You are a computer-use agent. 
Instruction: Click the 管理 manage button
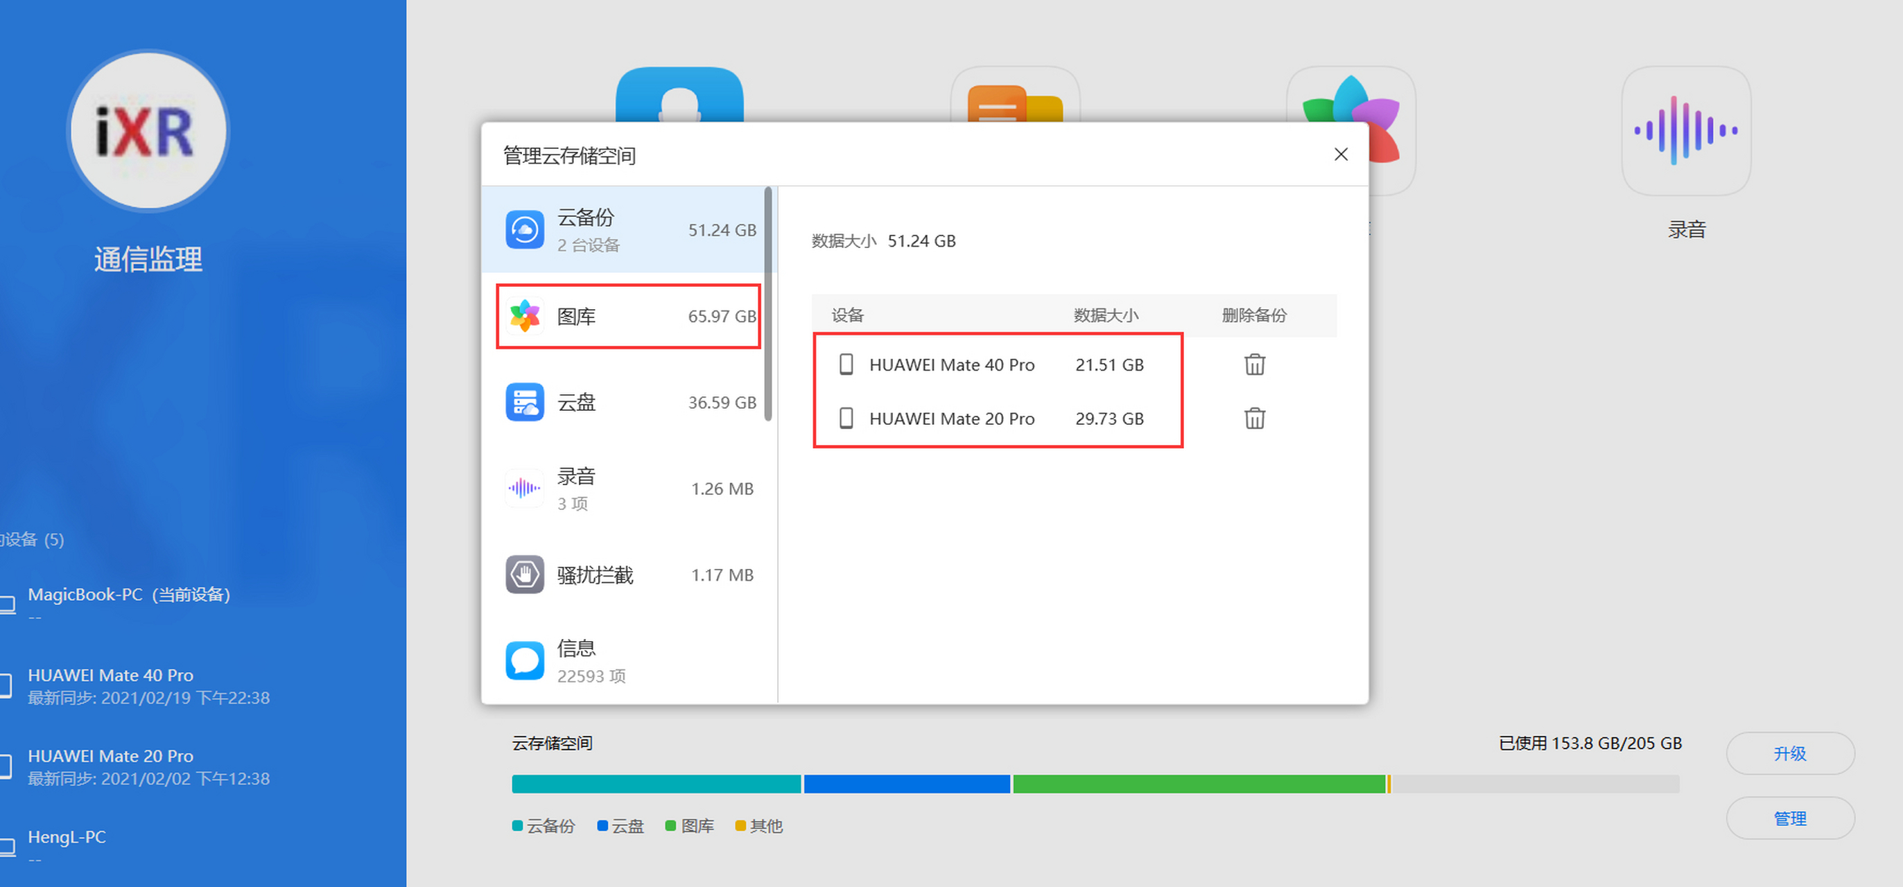pos(1790,818)
